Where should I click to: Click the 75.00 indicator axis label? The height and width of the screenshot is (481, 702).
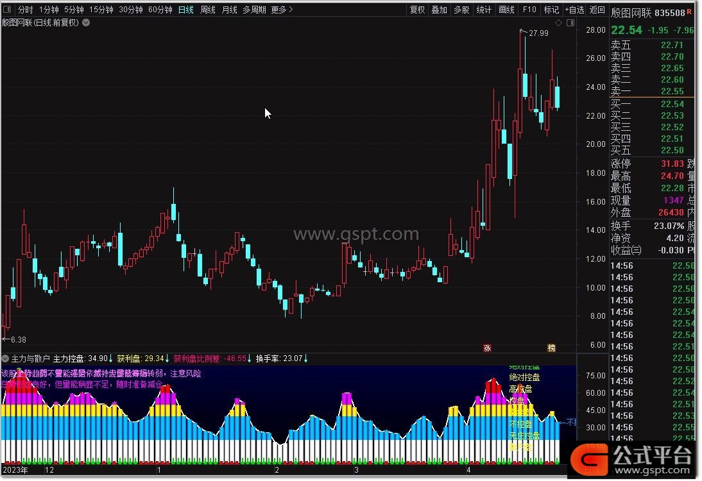[x=595, y=375]
